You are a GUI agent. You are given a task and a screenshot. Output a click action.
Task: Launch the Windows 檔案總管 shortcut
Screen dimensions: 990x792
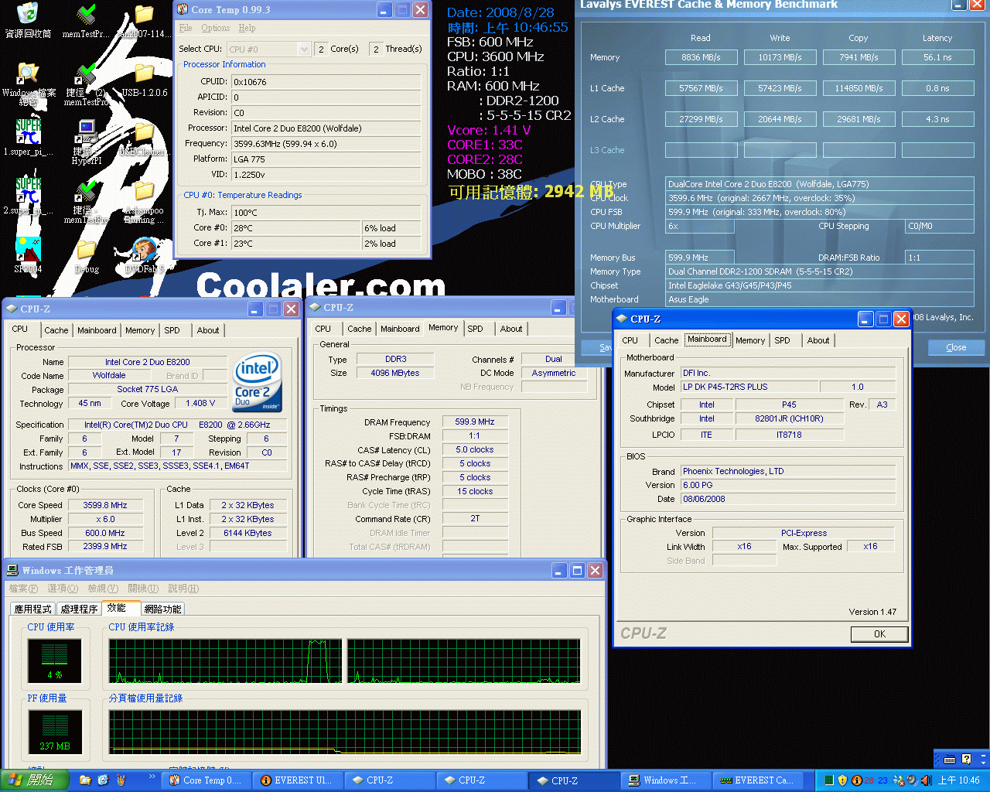click(x=28, y=84)
